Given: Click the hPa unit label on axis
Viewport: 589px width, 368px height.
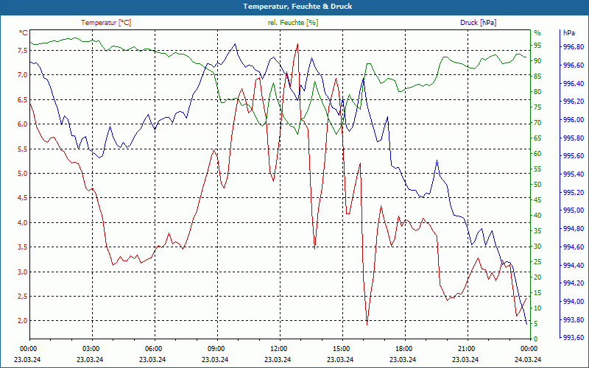Looking at the screenshot, I should (x=569, y=33).
